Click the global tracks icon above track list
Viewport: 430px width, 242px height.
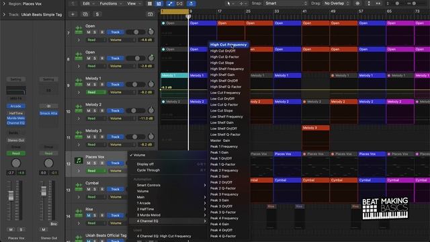(150, 14)
